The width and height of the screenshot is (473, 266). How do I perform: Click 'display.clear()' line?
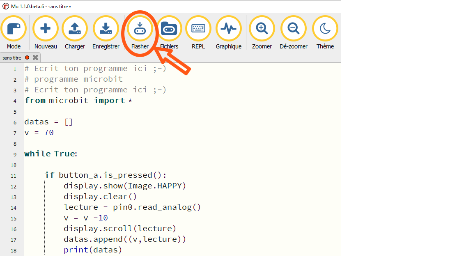pos(100,197)
